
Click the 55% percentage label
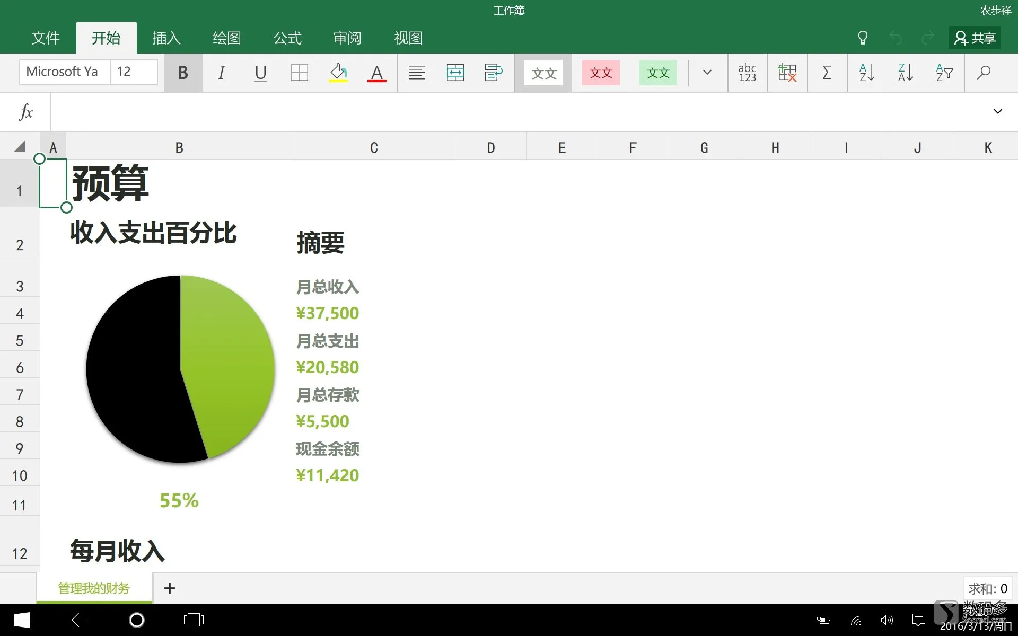(x=179, y=500)
